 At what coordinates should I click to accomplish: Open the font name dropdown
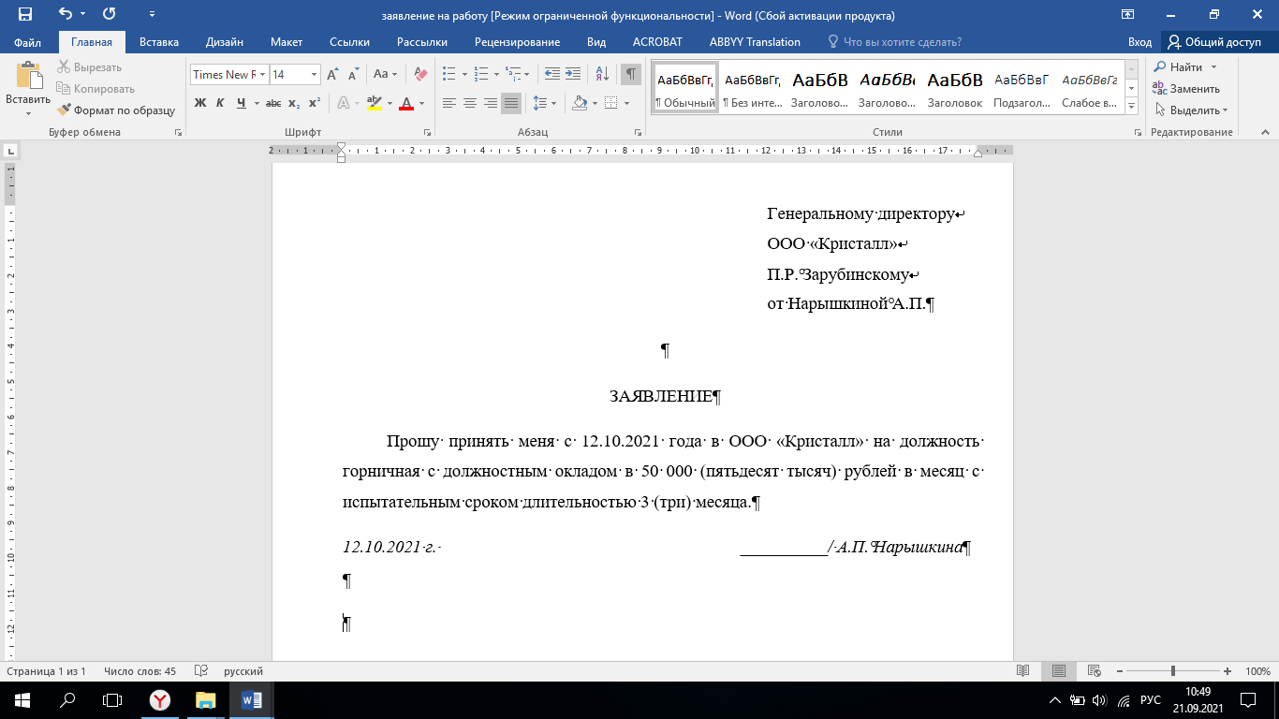pyautogui.click(x=263, y=74)
